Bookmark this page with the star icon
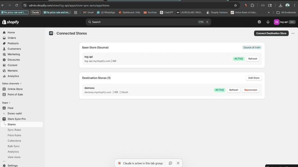The image size is (298, 167). pyautogui.click(x=235, y=5)
